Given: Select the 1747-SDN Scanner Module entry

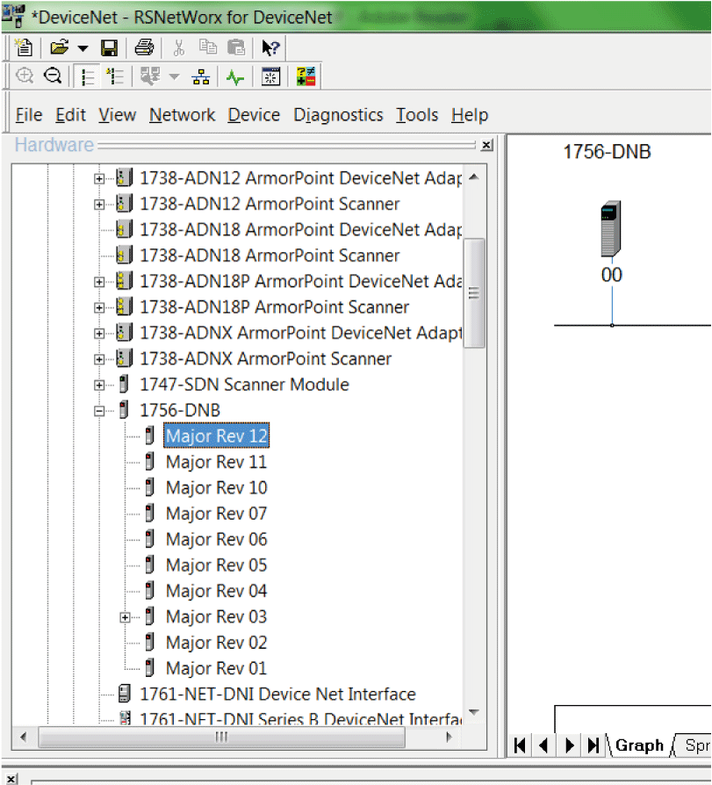Looking at the screenshot, I should pos(244,385).
